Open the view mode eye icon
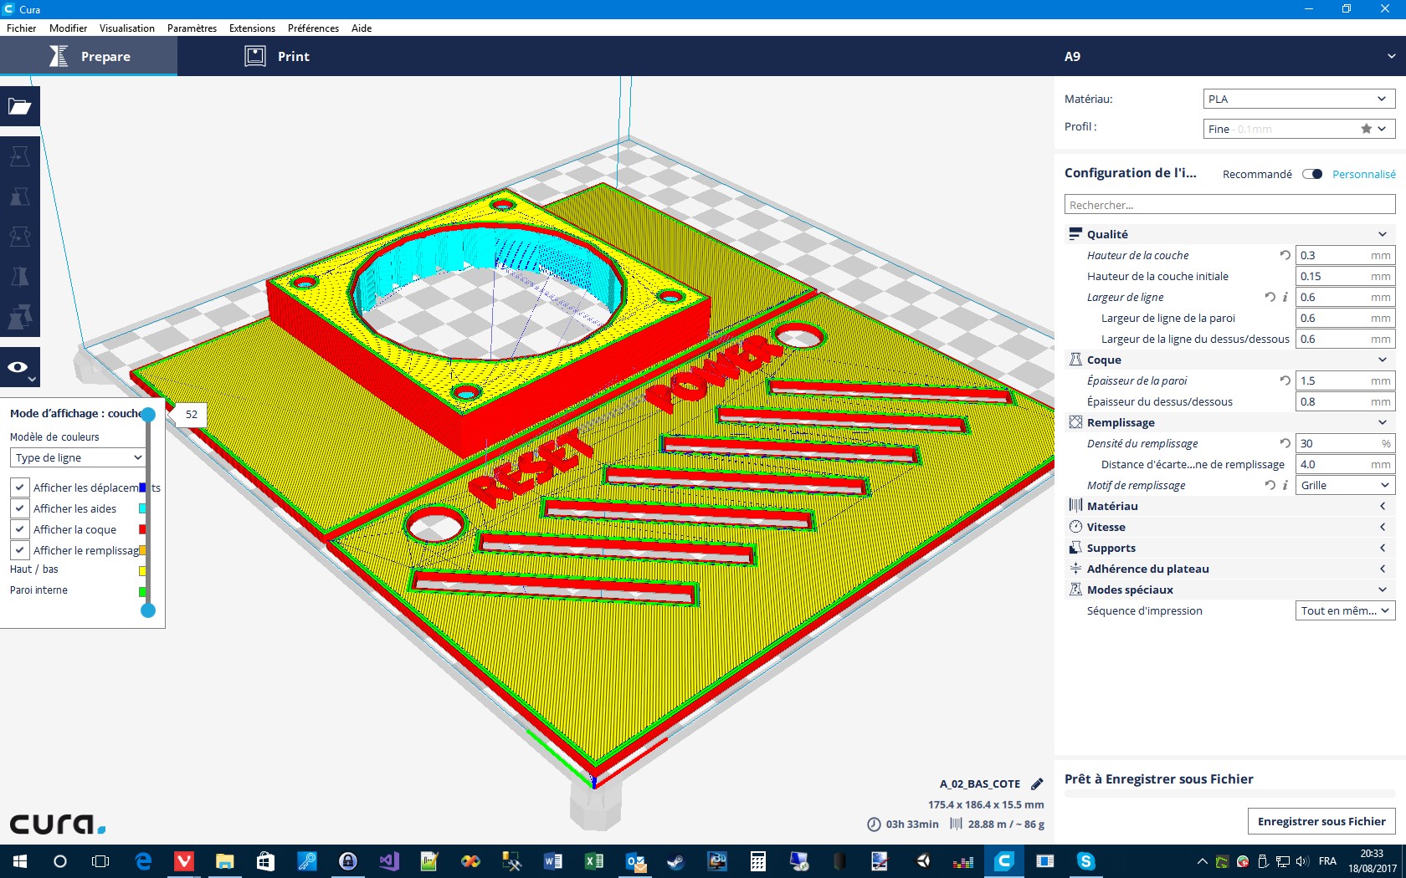Viewport: 1406px width, 878px height. [x=20, y=367]
